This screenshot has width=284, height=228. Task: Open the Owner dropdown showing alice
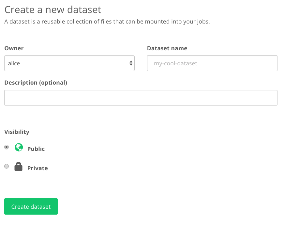69,63
